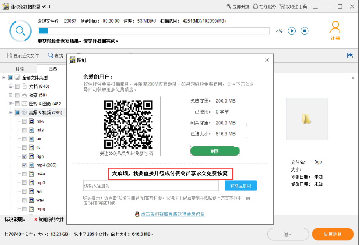Click the 立即升级 upgrade icon

[229, 6]
